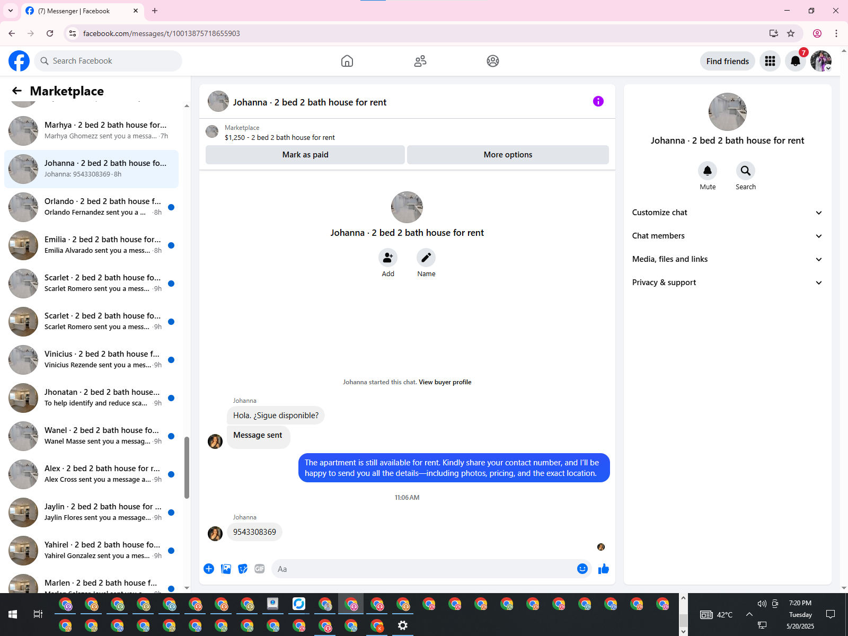Choose a sticker icon in composer
The image size is (848, 636).
click(243, 569)
